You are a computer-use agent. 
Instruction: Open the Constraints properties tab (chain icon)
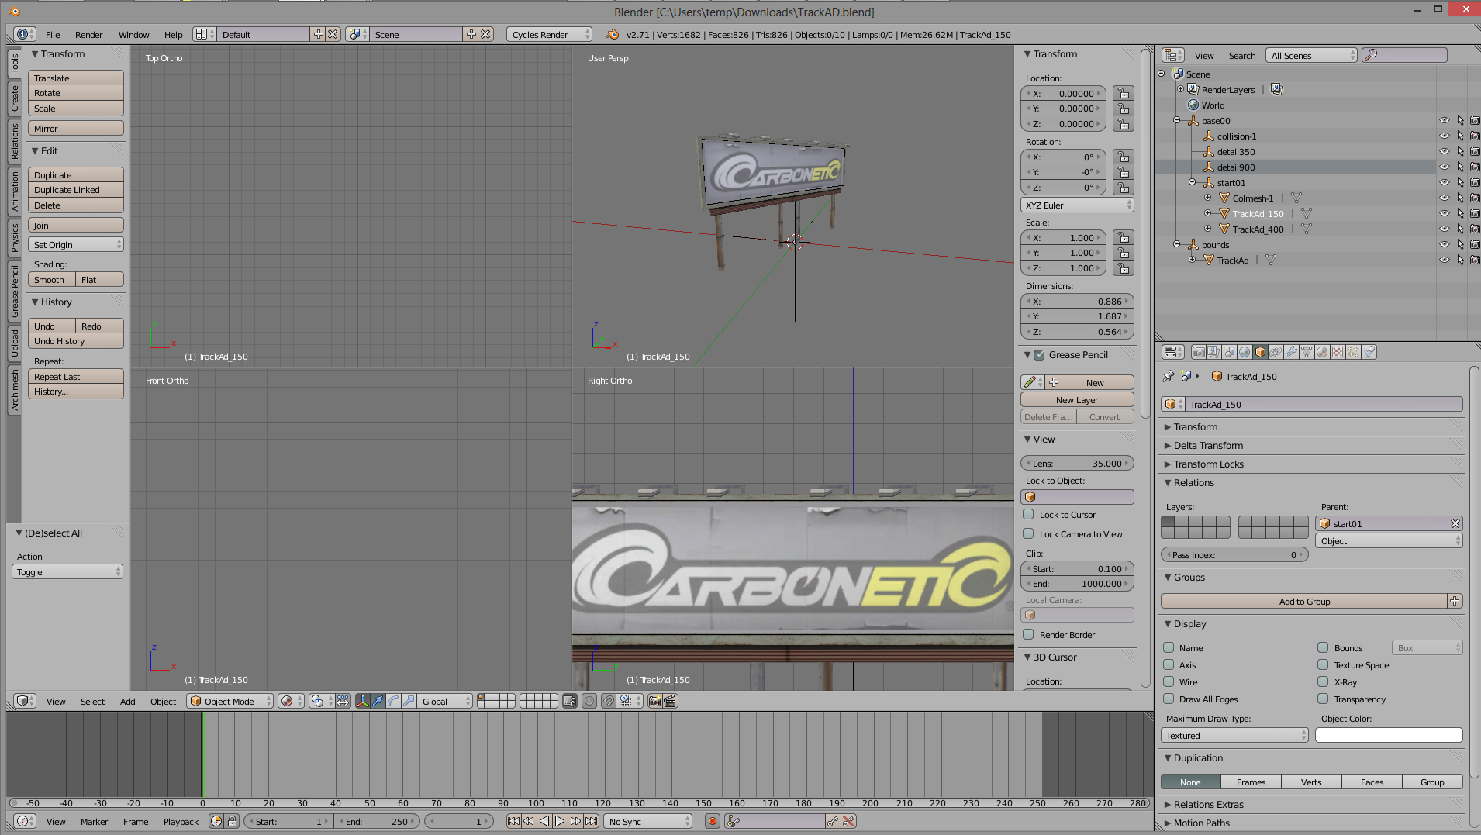pos(1276,352)
